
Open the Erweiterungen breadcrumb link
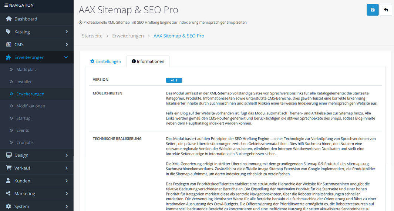click(128, 36)
